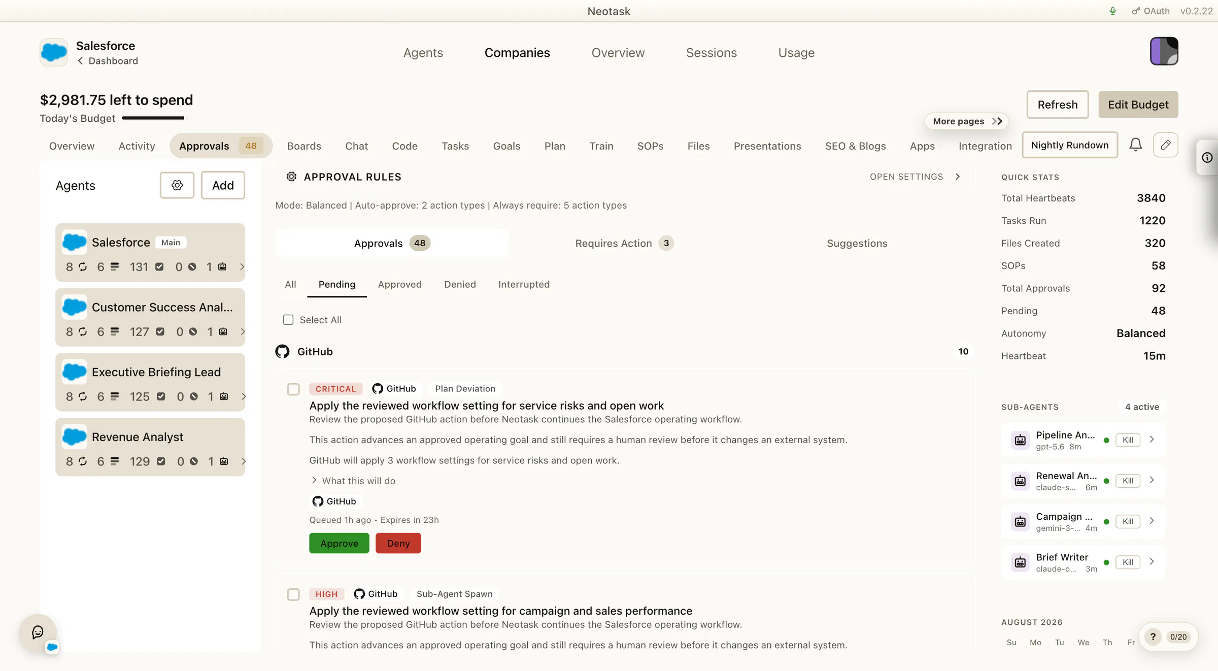Image resolution: width=1218 pixels, height=671 pixels.
Task: Add a new agent
Action: coord(223,185)
